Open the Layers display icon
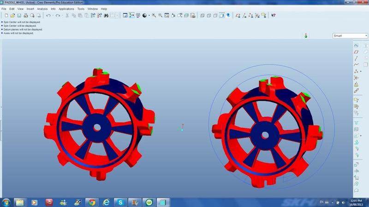 pyautogui.click(x=186, y=16)
